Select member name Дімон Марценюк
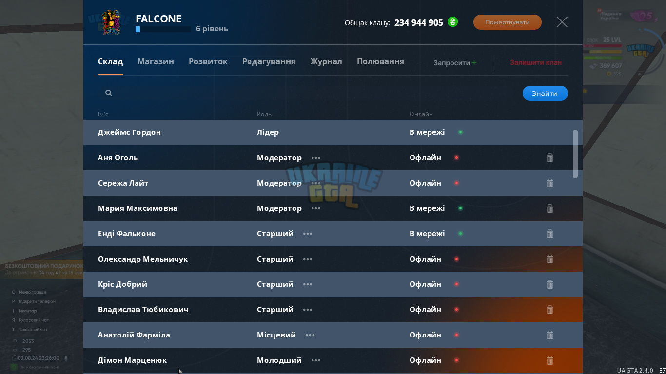This screenshot has height=374, width=666. point(132,360)
